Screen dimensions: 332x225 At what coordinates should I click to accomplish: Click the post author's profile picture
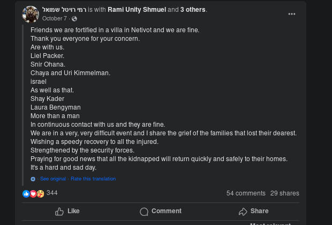click(31, 14)
